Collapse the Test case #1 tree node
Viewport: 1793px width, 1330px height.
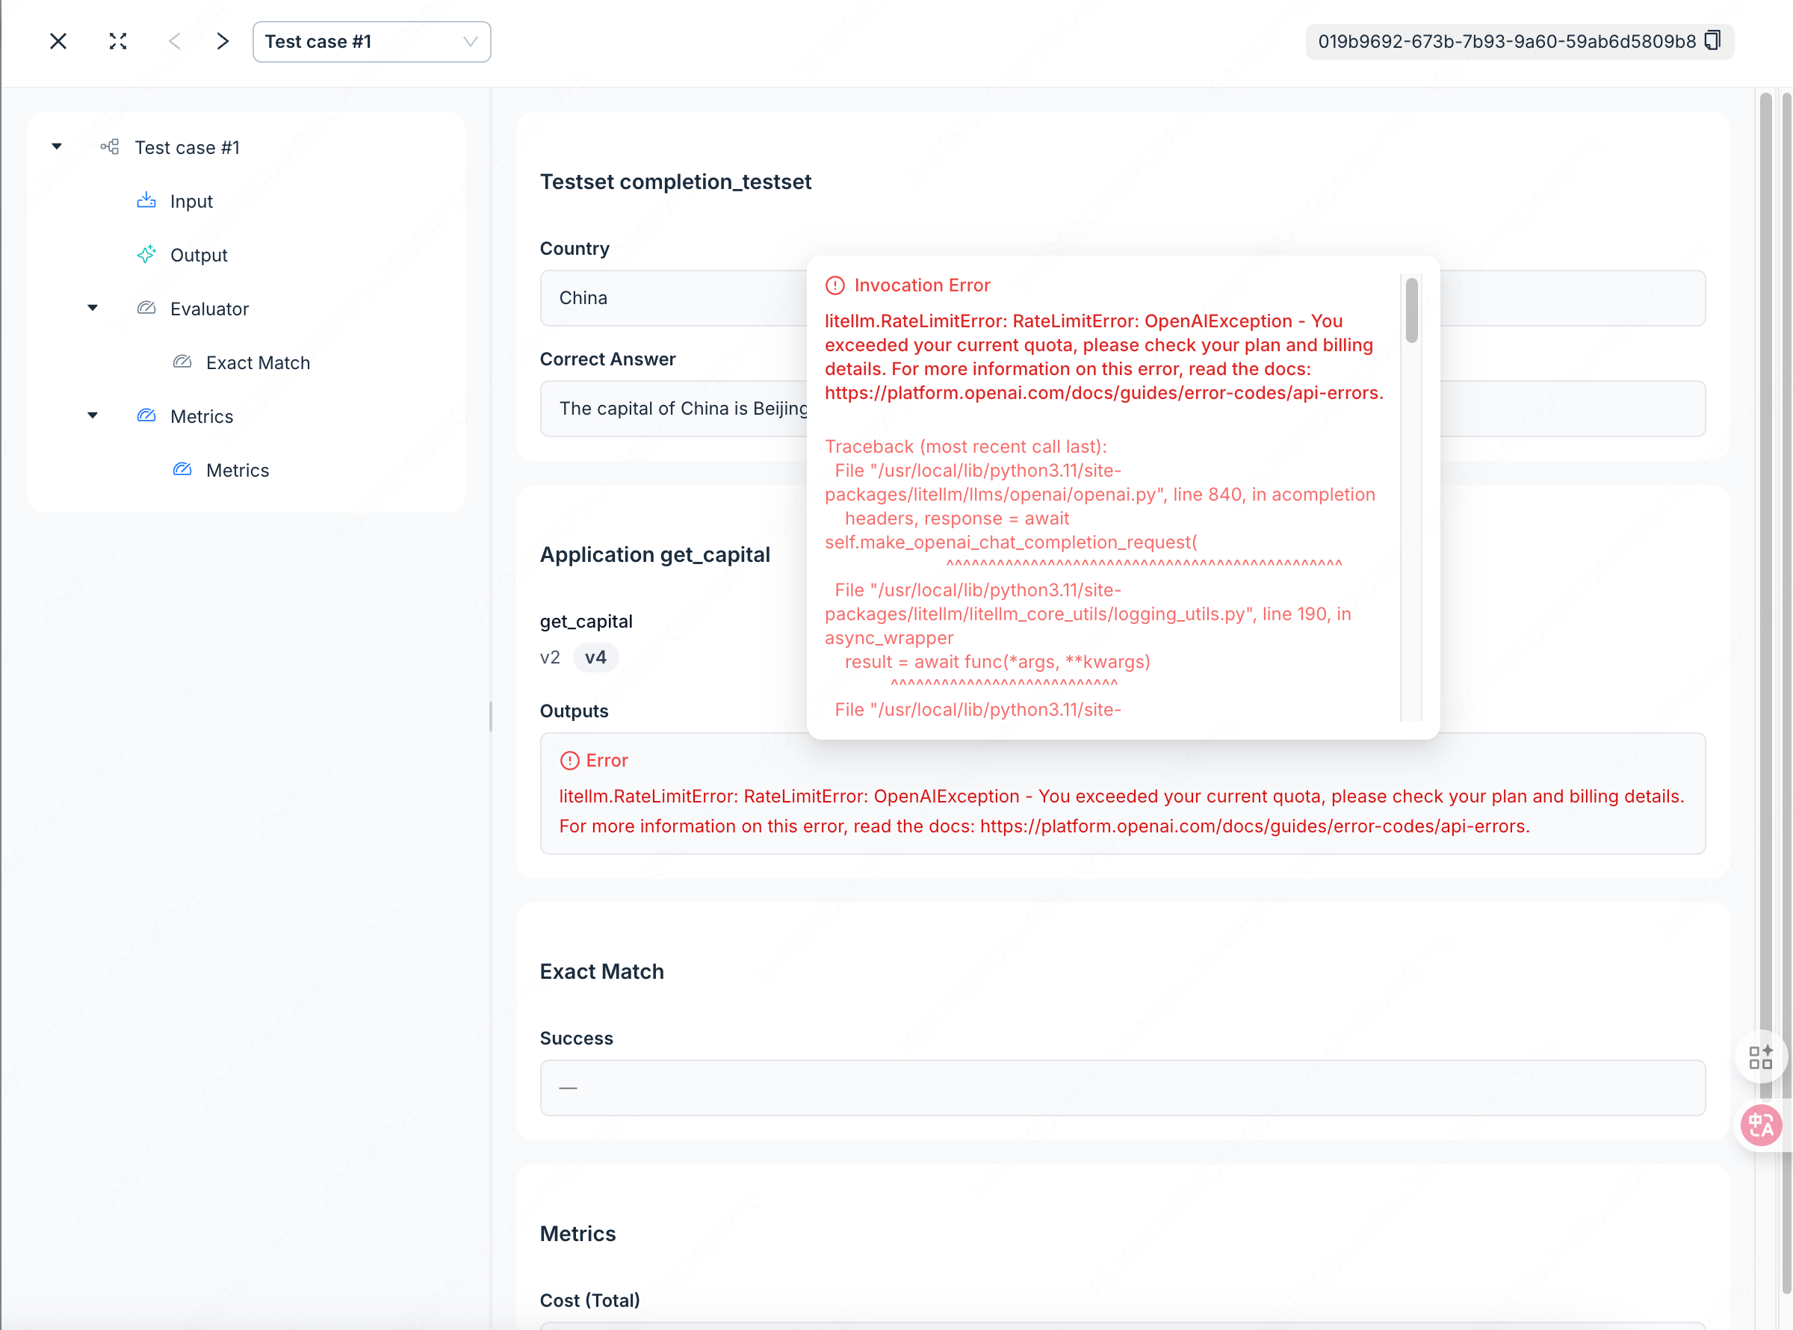click(56, 146)
